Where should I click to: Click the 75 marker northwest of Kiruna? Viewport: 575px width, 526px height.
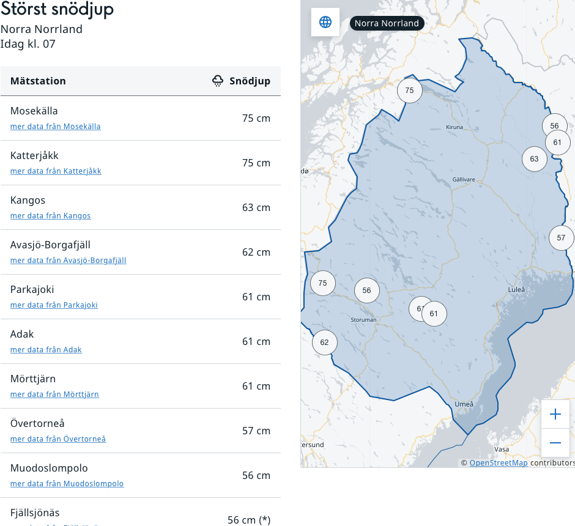[x=409, y=91]
